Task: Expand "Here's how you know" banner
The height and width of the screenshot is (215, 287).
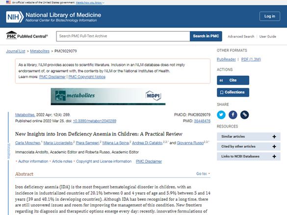Action: click(90, 2)
